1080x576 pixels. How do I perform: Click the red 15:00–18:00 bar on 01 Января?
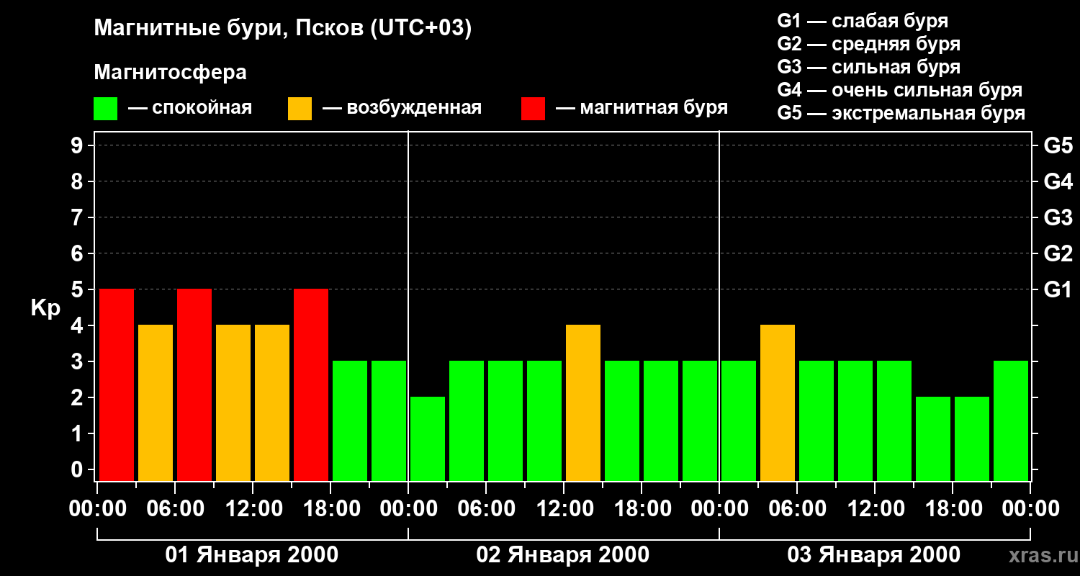311,384
